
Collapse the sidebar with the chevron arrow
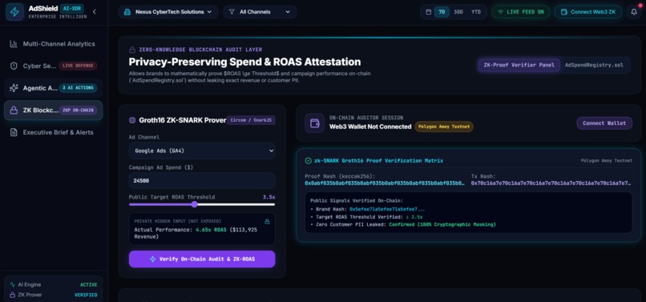point(95,12)
